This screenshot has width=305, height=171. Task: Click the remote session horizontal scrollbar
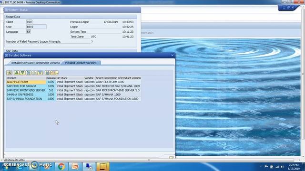[x=149, y=160]
